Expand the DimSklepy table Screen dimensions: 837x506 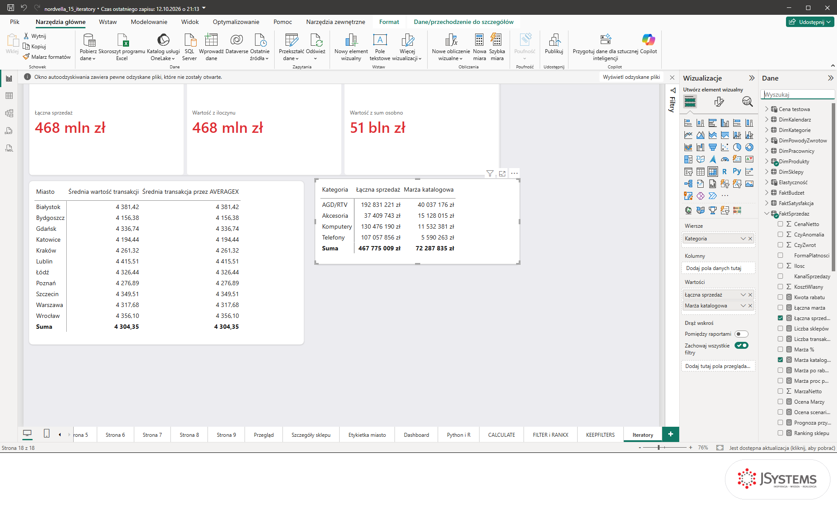point(767,172)
